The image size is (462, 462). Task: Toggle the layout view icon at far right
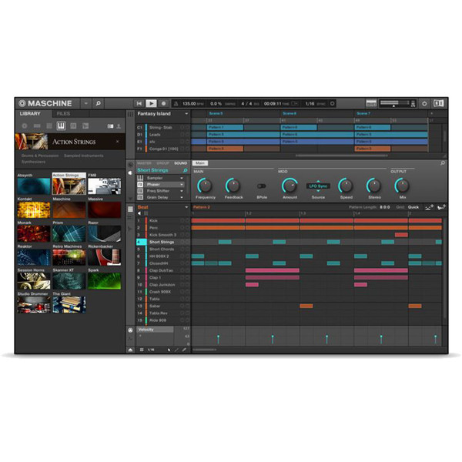(438, 103)
